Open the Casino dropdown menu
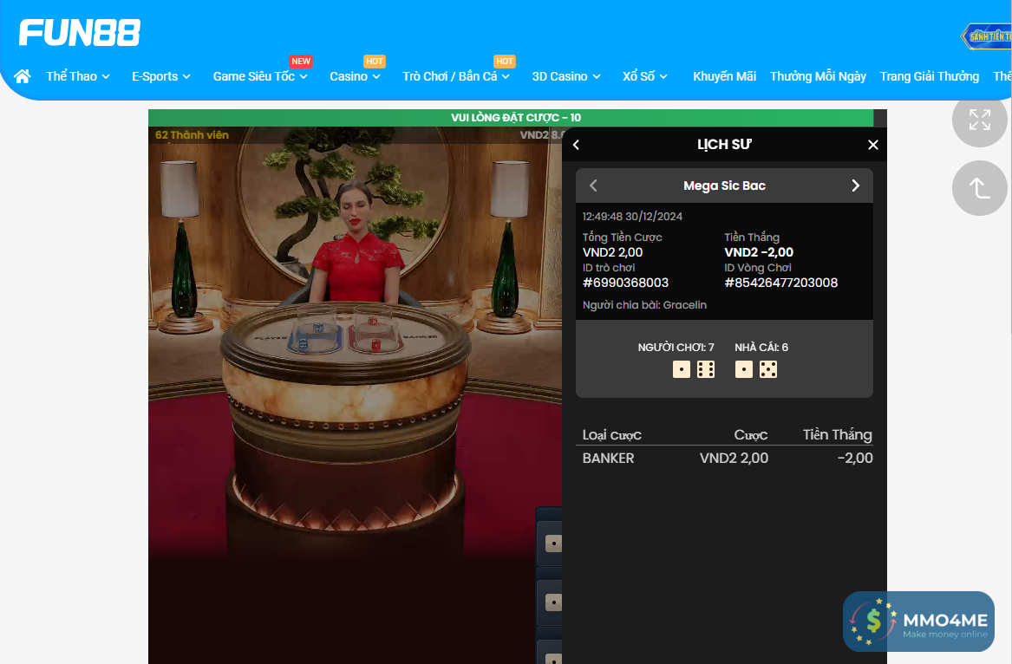The height and width of the screenshot is (664, 1012). pyautogui.click(x=355, y=76)
